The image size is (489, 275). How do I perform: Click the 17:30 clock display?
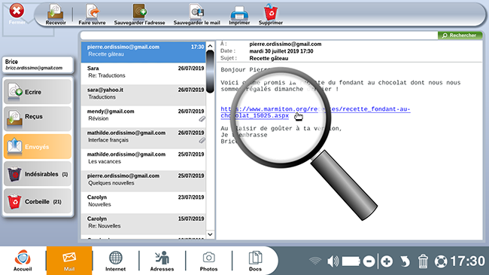coord(468,261)
